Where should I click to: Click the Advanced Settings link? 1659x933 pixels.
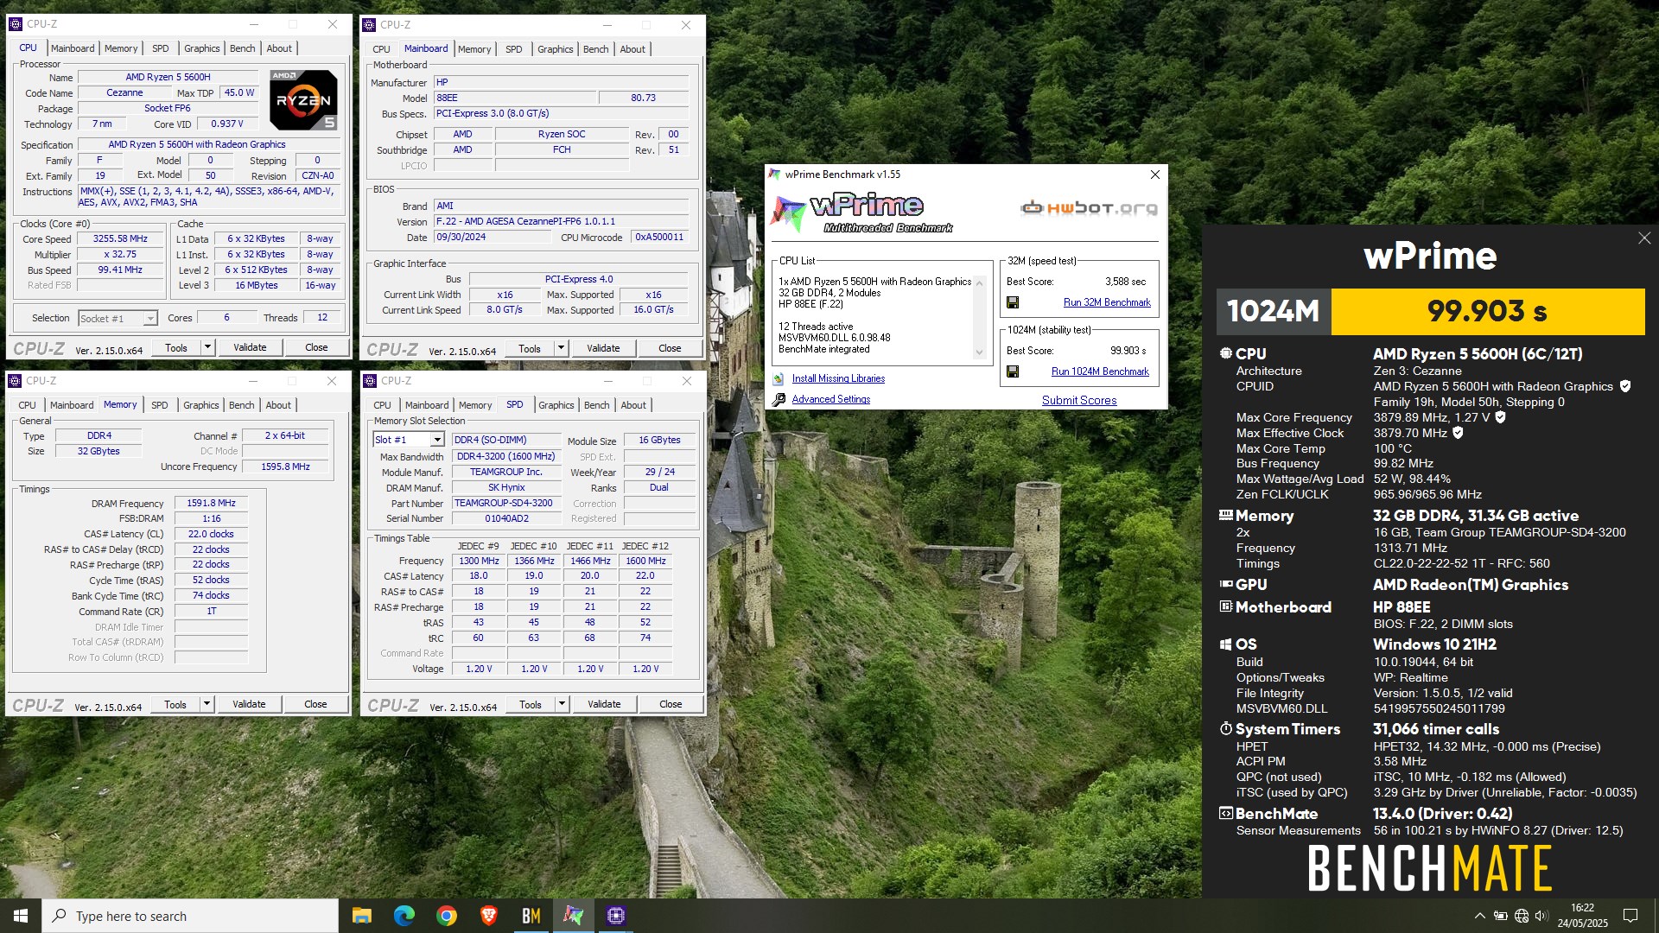[831, 399]
